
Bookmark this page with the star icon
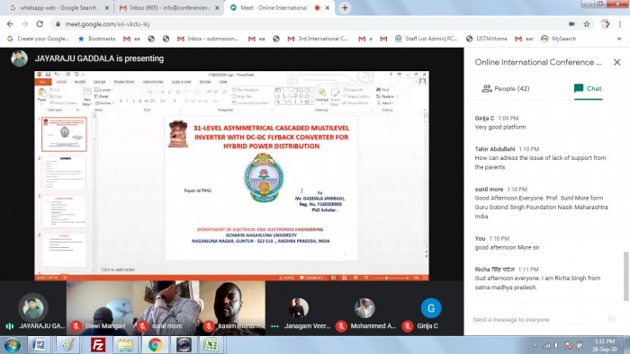(587, 24)
